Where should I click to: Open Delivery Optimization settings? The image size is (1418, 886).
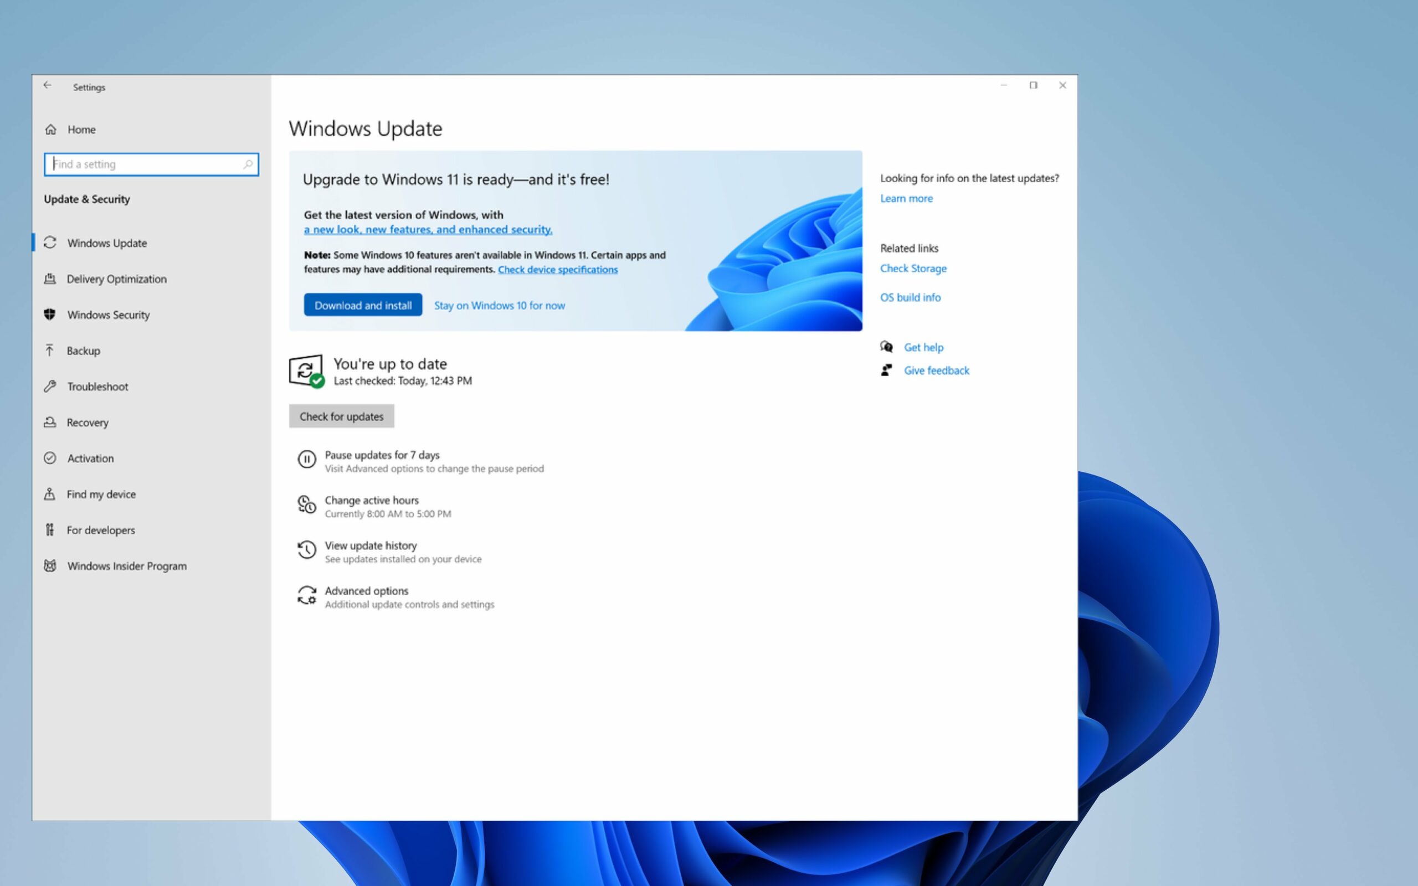coord(116,279)
